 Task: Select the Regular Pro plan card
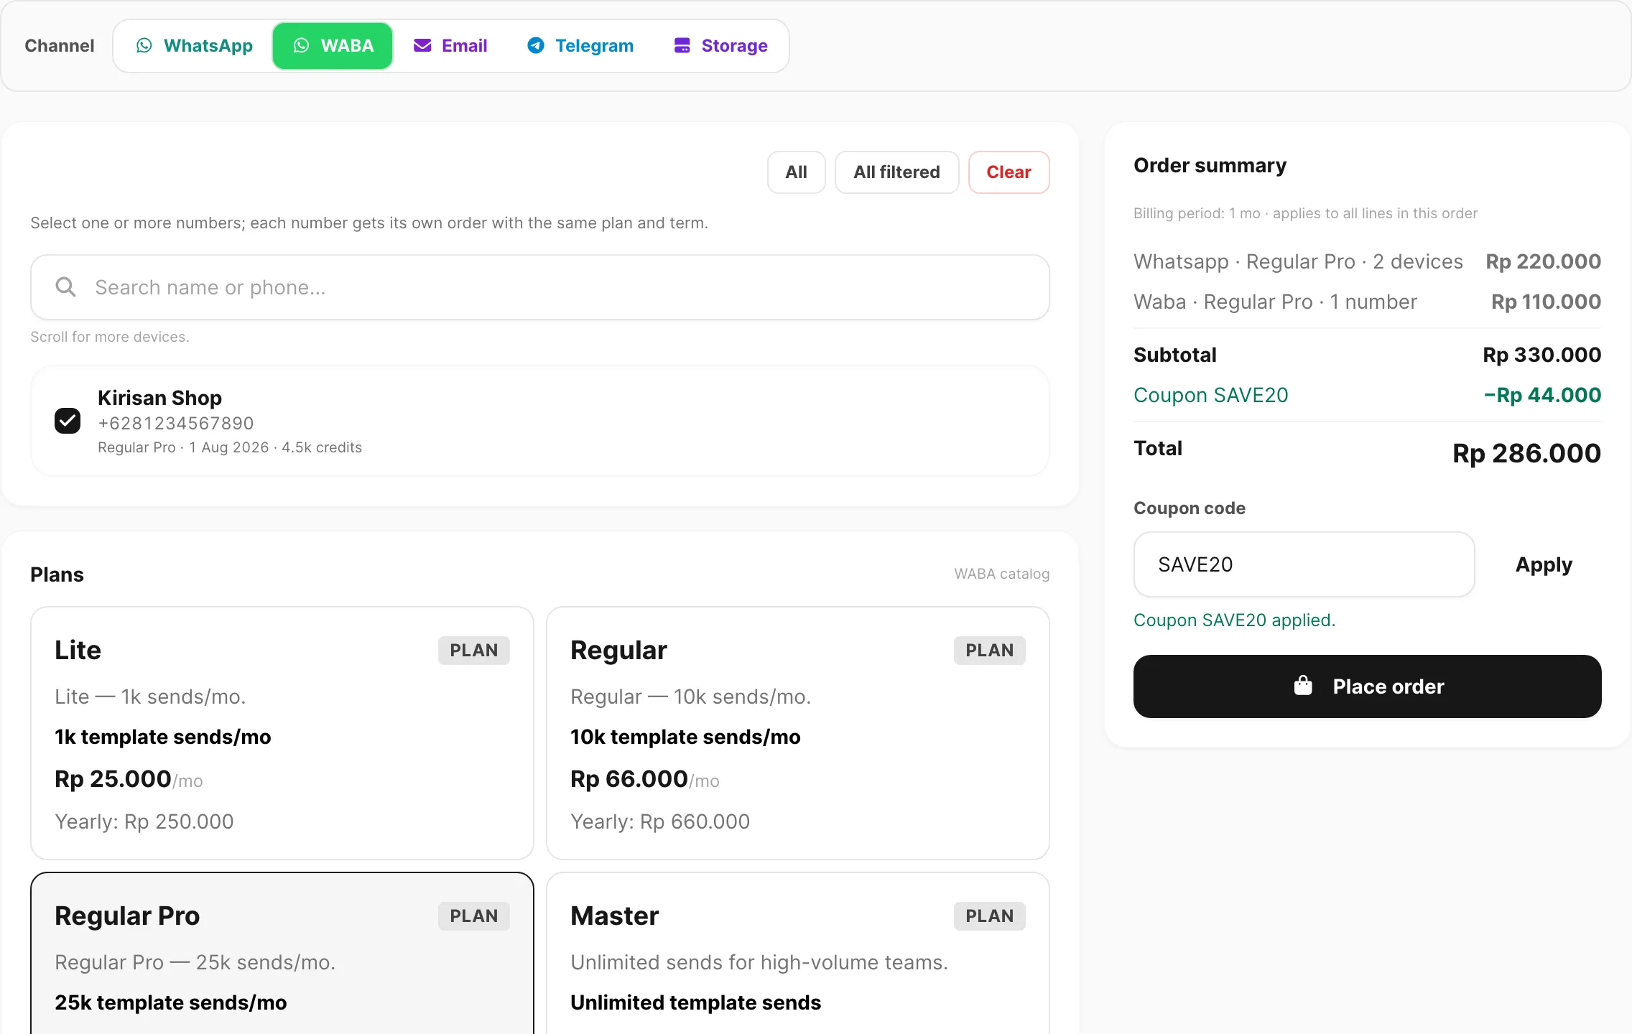pyautogui.click(x=282, y=954)
